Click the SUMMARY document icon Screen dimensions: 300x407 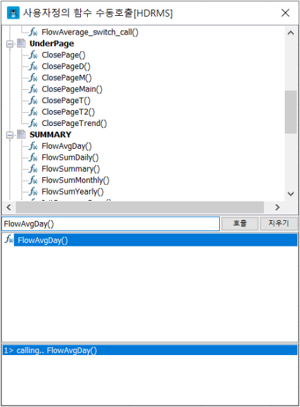coord(21,134)
